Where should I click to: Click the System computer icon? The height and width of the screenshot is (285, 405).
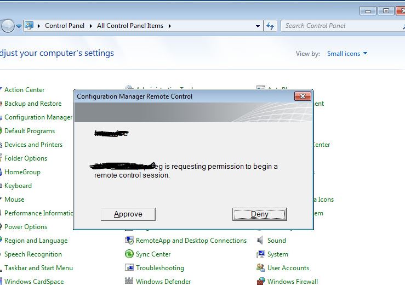(x=261, y=254)
